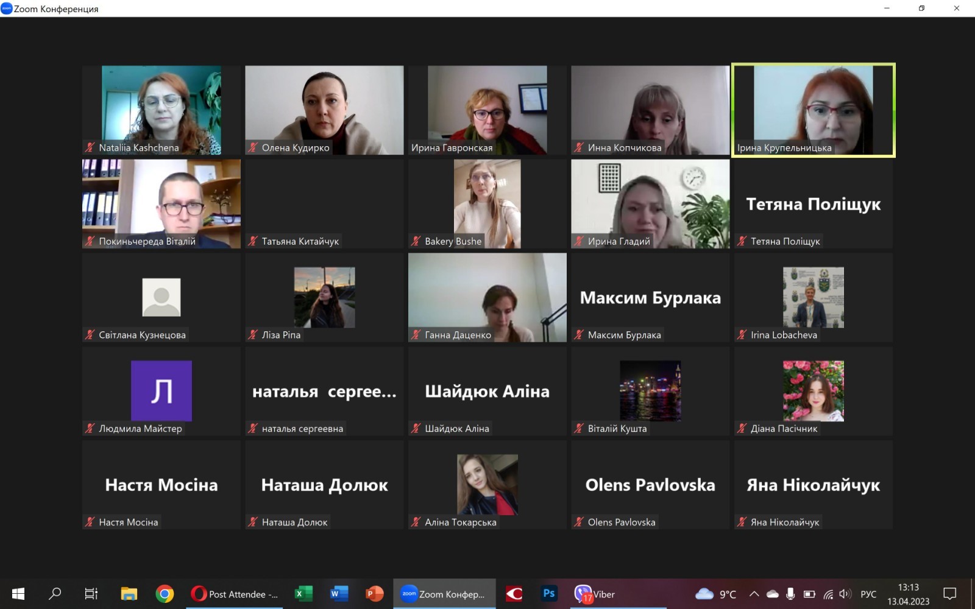Click the Windows Start button
The height and width of the screenshot is (609, 975).
pyautogui.click(x=18, y=594)
